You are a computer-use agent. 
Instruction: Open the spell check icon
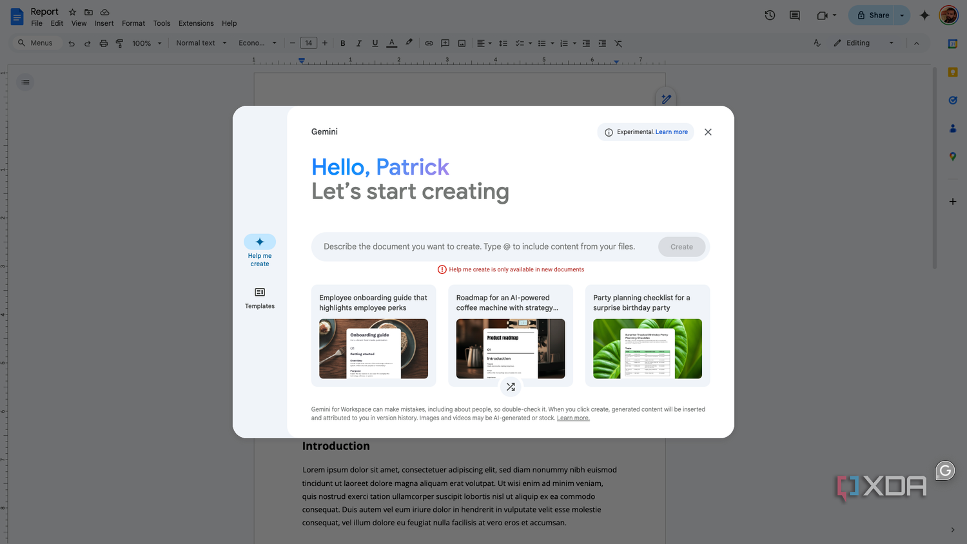pos(817,43)
